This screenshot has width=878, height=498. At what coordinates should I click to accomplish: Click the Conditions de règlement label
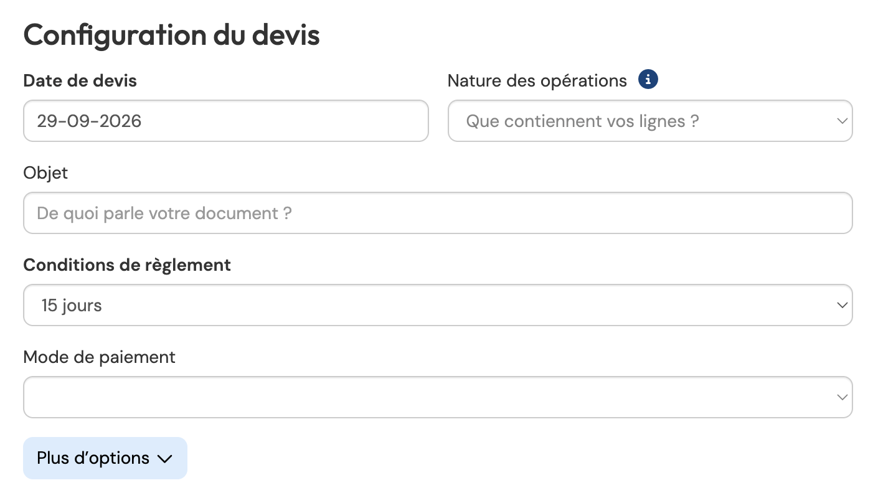(127, 265)
